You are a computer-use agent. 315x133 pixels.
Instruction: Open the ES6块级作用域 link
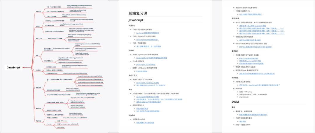pyautogui.click(x=142, y=71)
